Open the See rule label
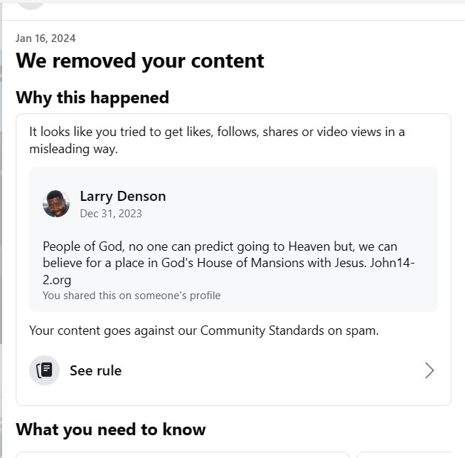465x458 pixels. coord(95,370)
